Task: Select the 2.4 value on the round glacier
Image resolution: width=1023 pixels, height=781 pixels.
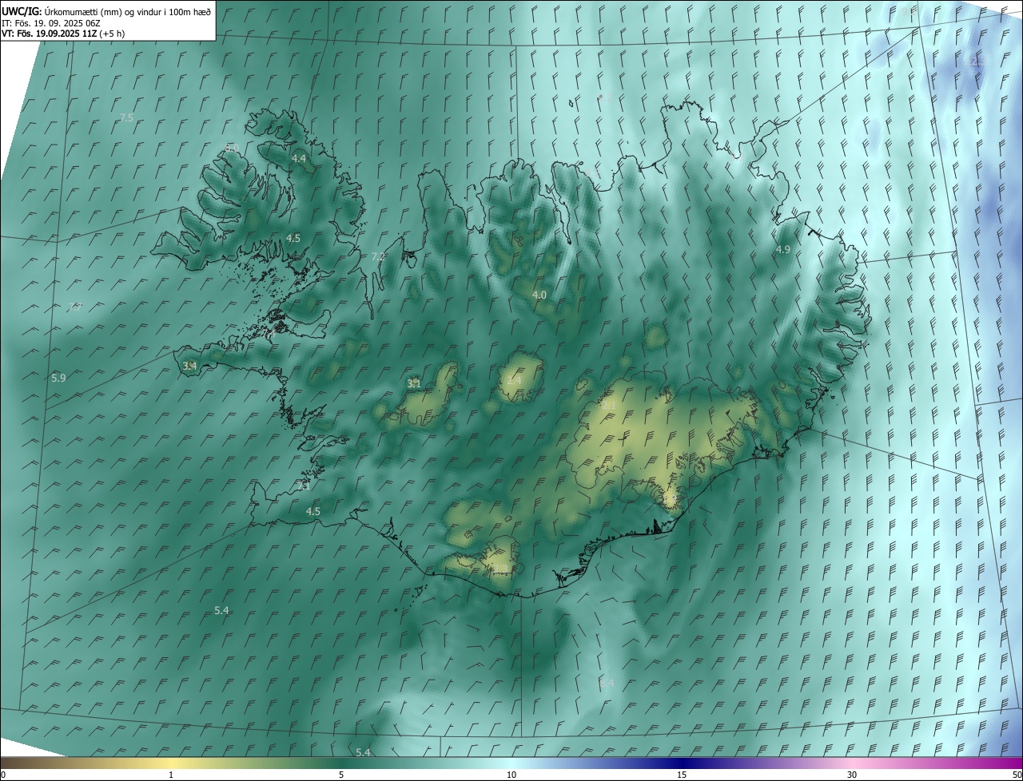Action: point(514,381)
